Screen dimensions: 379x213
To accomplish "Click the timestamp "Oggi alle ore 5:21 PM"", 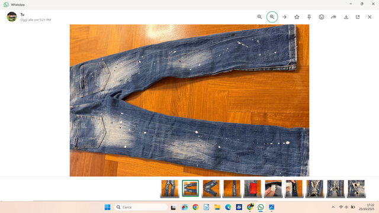I will pyautogui.click(x=36, y=20).
